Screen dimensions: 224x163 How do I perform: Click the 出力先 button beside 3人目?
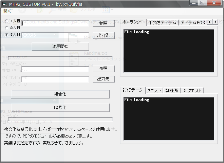click(x=104, y=35)
